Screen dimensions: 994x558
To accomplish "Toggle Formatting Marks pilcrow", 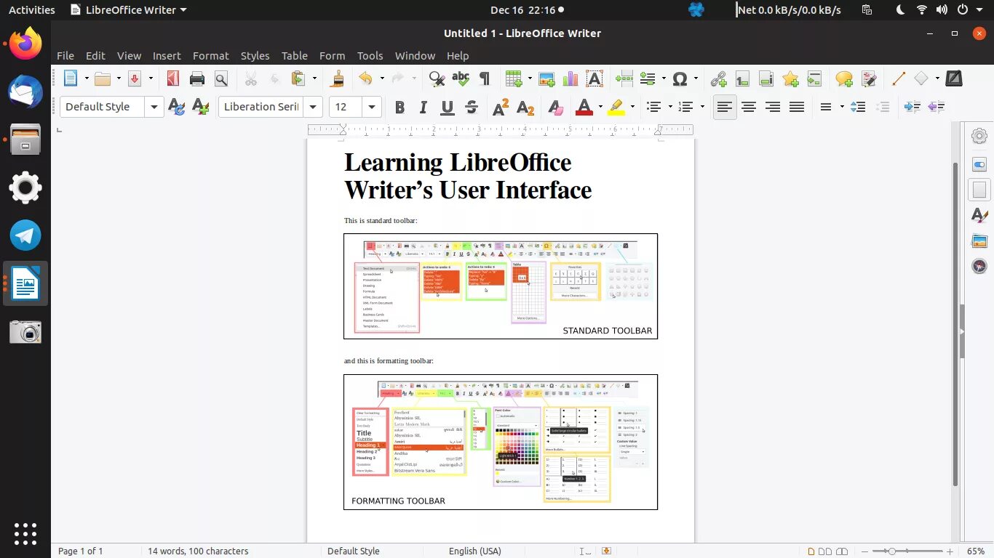I will [x=485, y=78].
